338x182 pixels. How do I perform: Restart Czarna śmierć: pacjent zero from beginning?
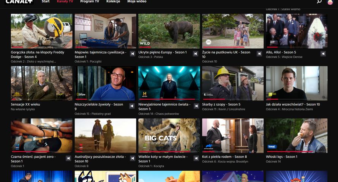(68, 158)
